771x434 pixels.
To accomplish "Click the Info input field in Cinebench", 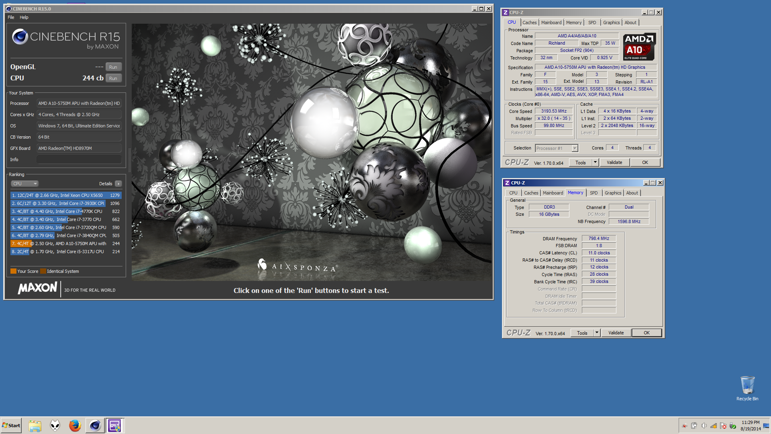I will pyautogui.click(x=79, y=160).
